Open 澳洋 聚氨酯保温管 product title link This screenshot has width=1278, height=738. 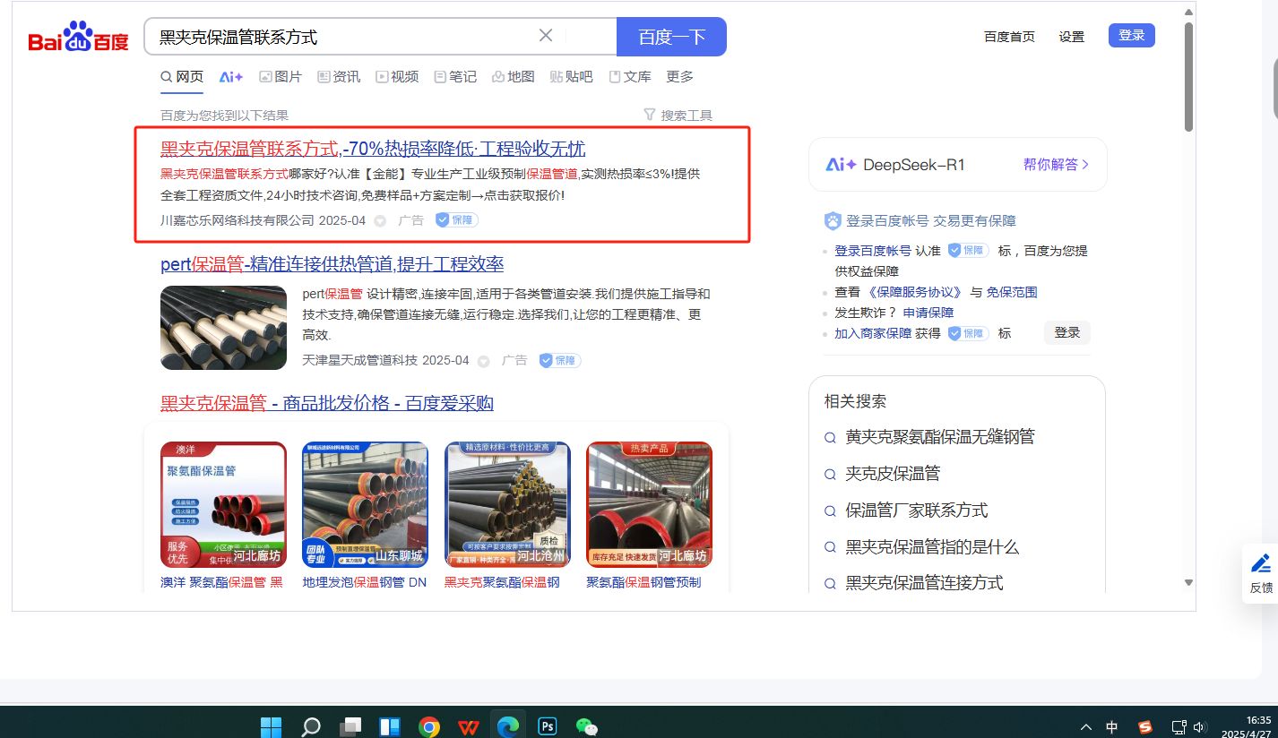click(221, 583)
